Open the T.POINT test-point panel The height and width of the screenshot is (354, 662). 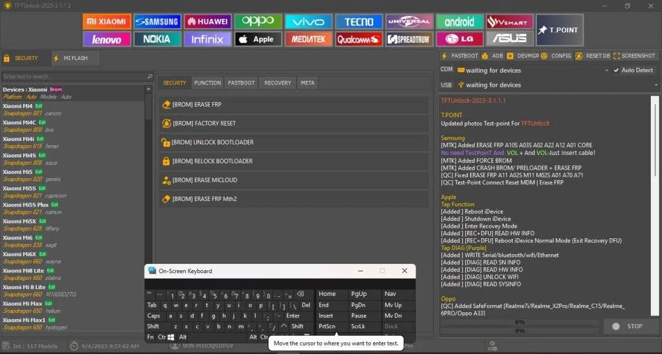560,30
